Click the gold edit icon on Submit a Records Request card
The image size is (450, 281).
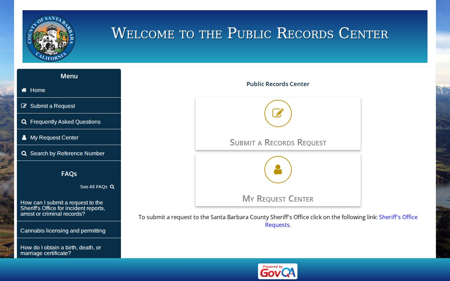pyautogui.click(x=278, y=113)
